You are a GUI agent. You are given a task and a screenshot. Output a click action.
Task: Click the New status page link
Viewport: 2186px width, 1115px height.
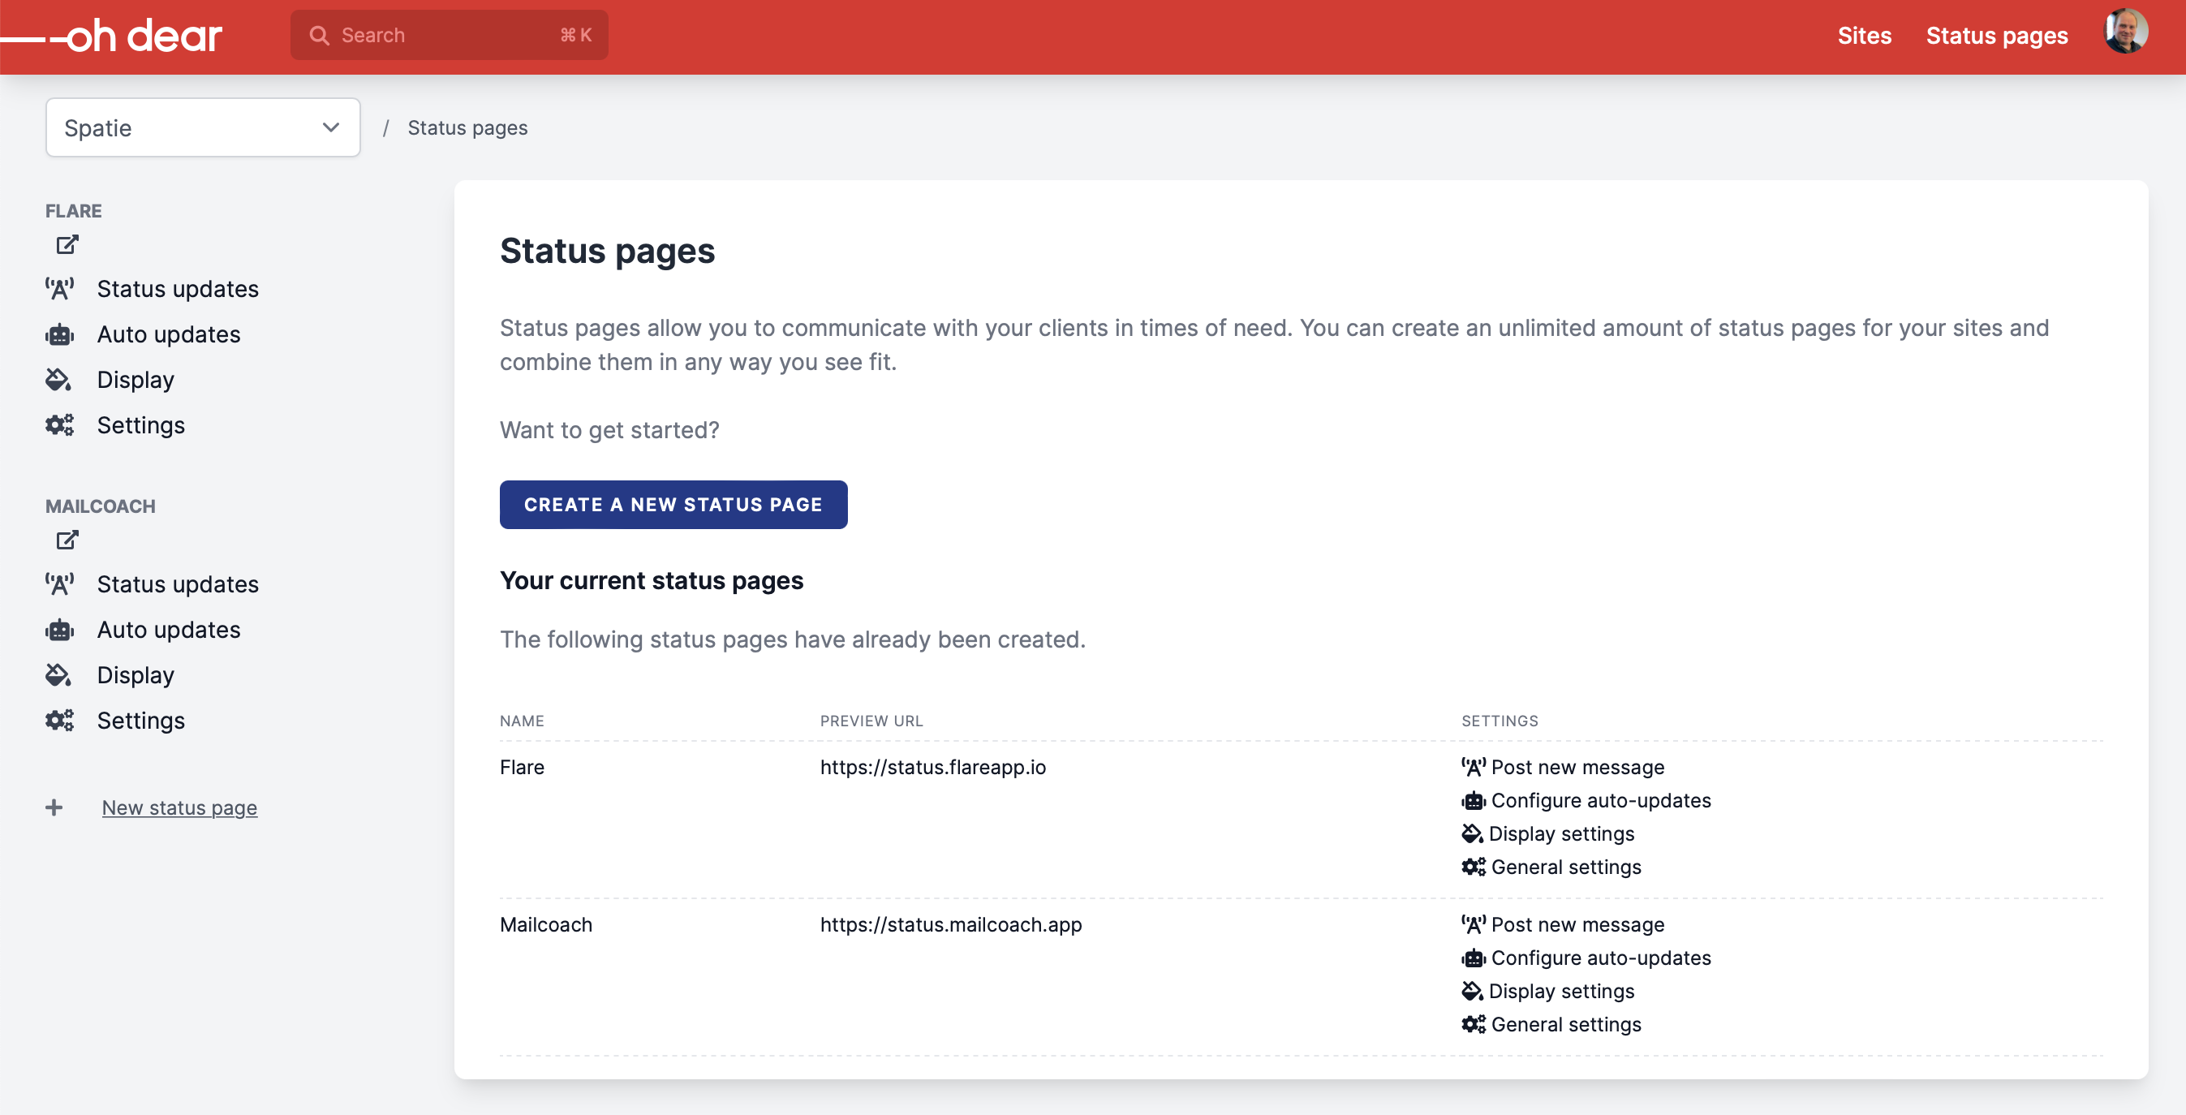pyautogui.click(x=179, y=807)
